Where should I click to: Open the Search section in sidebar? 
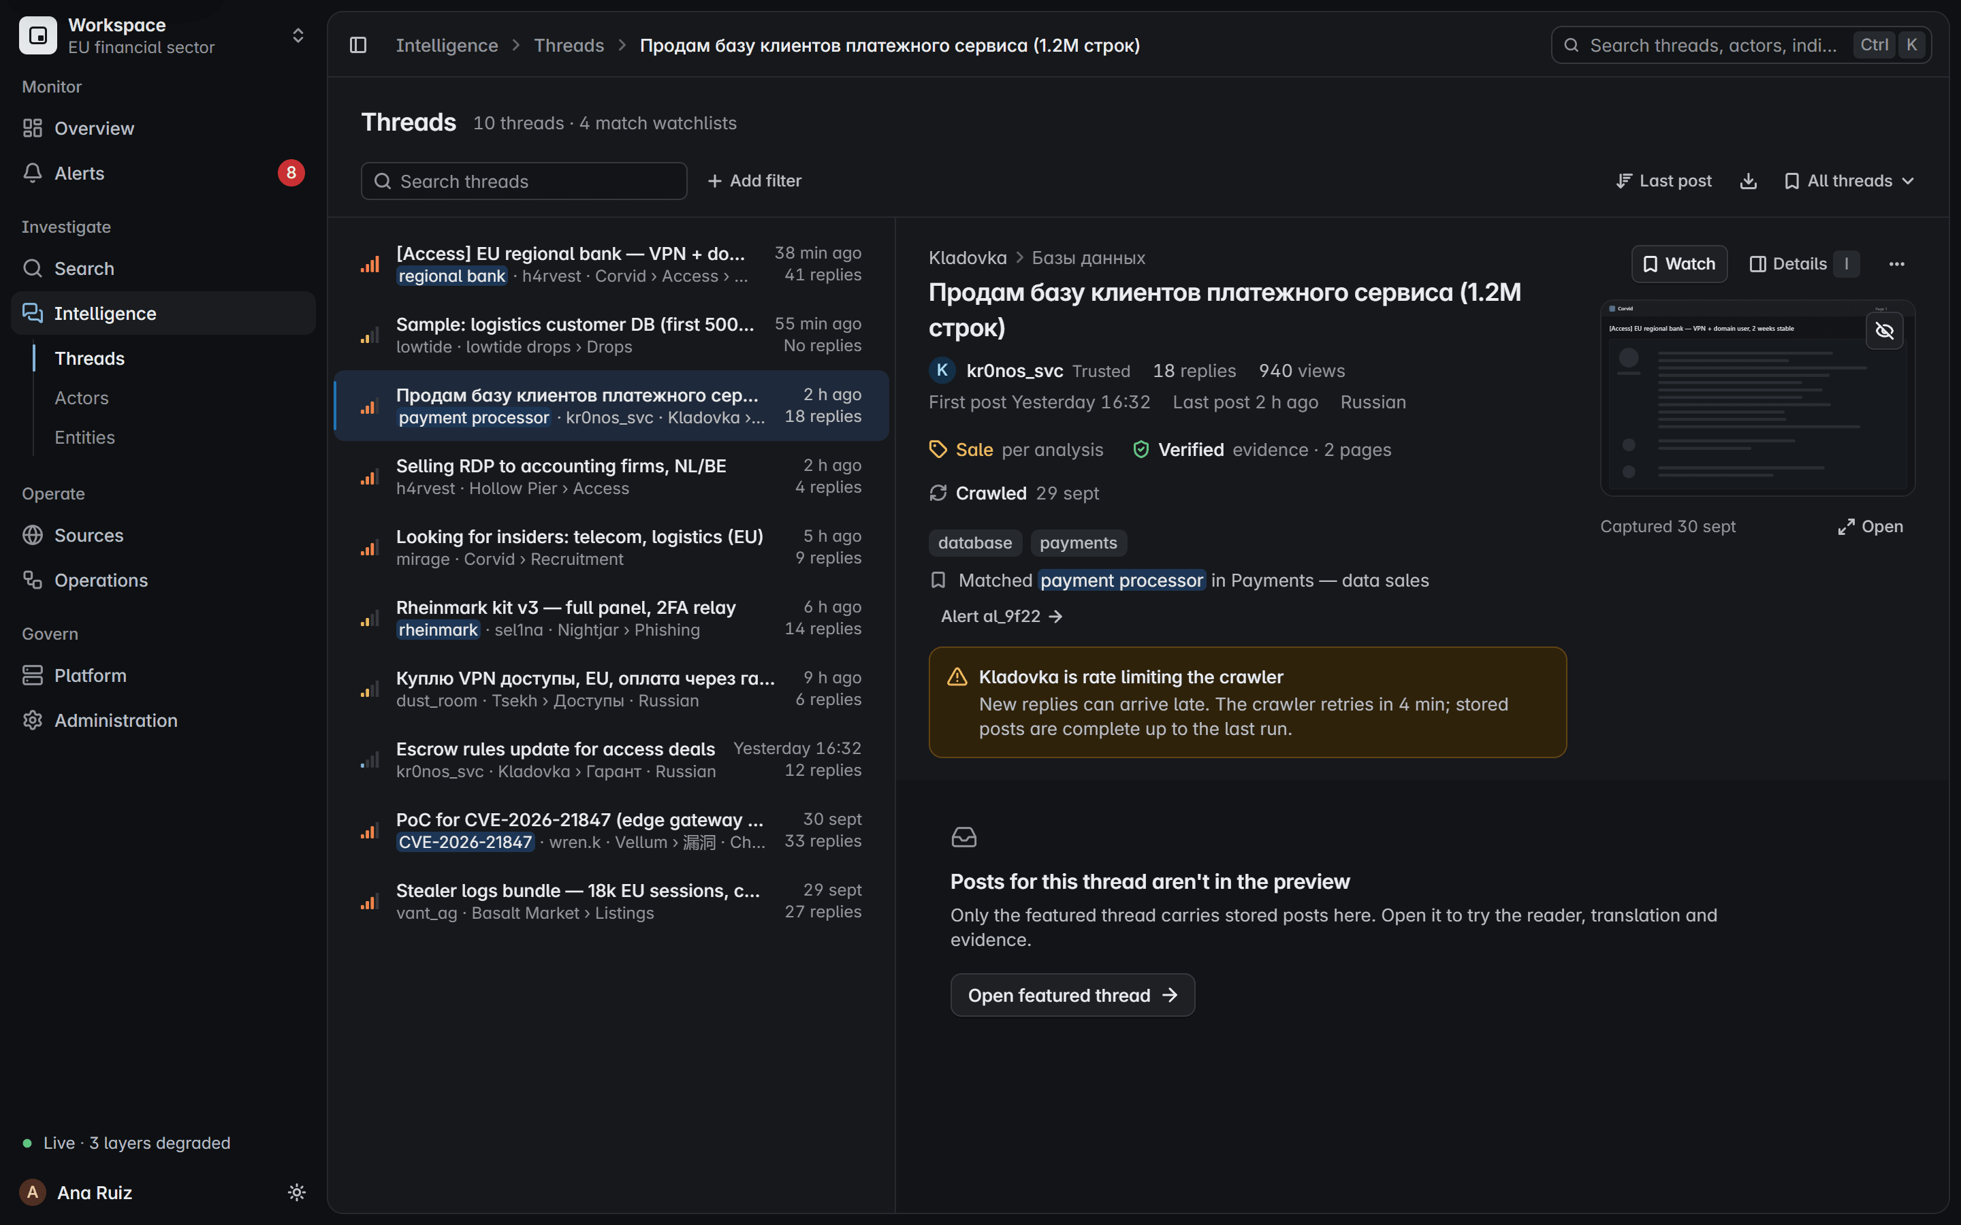(x=163, y=268)
